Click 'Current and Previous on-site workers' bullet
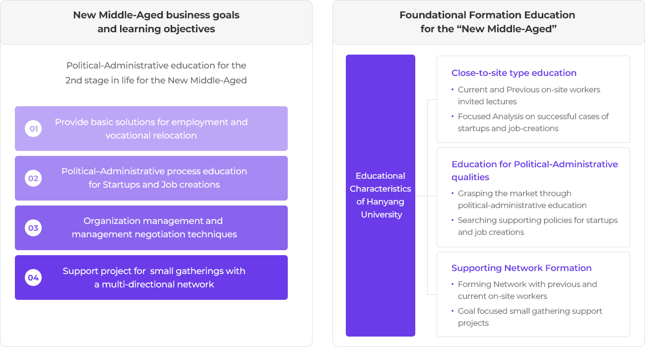This screenshot has height=347, width=645. 529,96
